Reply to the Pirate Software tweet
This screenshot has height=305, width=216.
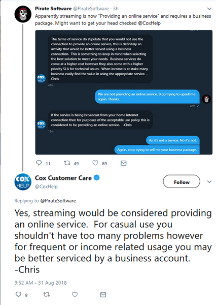[x=39, y=163]
